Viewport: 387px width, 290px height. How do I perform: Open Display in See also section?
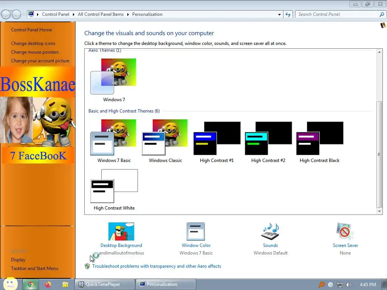click(x=18, y=260)
